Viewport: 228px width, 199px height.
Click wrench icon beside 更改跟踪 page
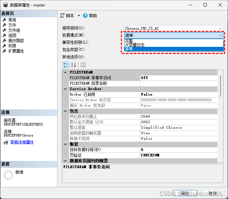pos(5,40)
